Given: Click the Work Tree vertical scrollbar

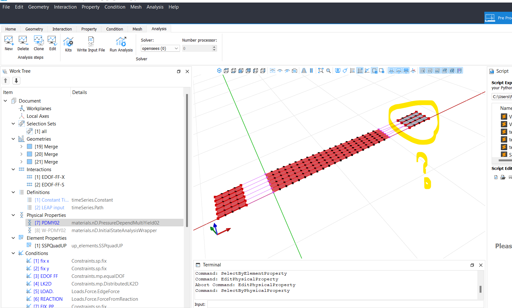Looking at the screenshot, I should pos(187,160).
